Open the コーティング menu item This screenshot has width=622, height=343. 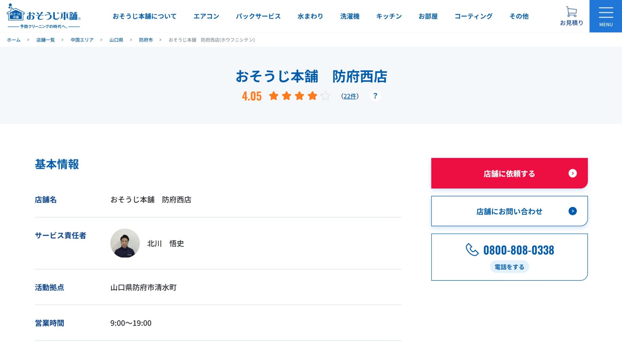click(x=473, y=16)
